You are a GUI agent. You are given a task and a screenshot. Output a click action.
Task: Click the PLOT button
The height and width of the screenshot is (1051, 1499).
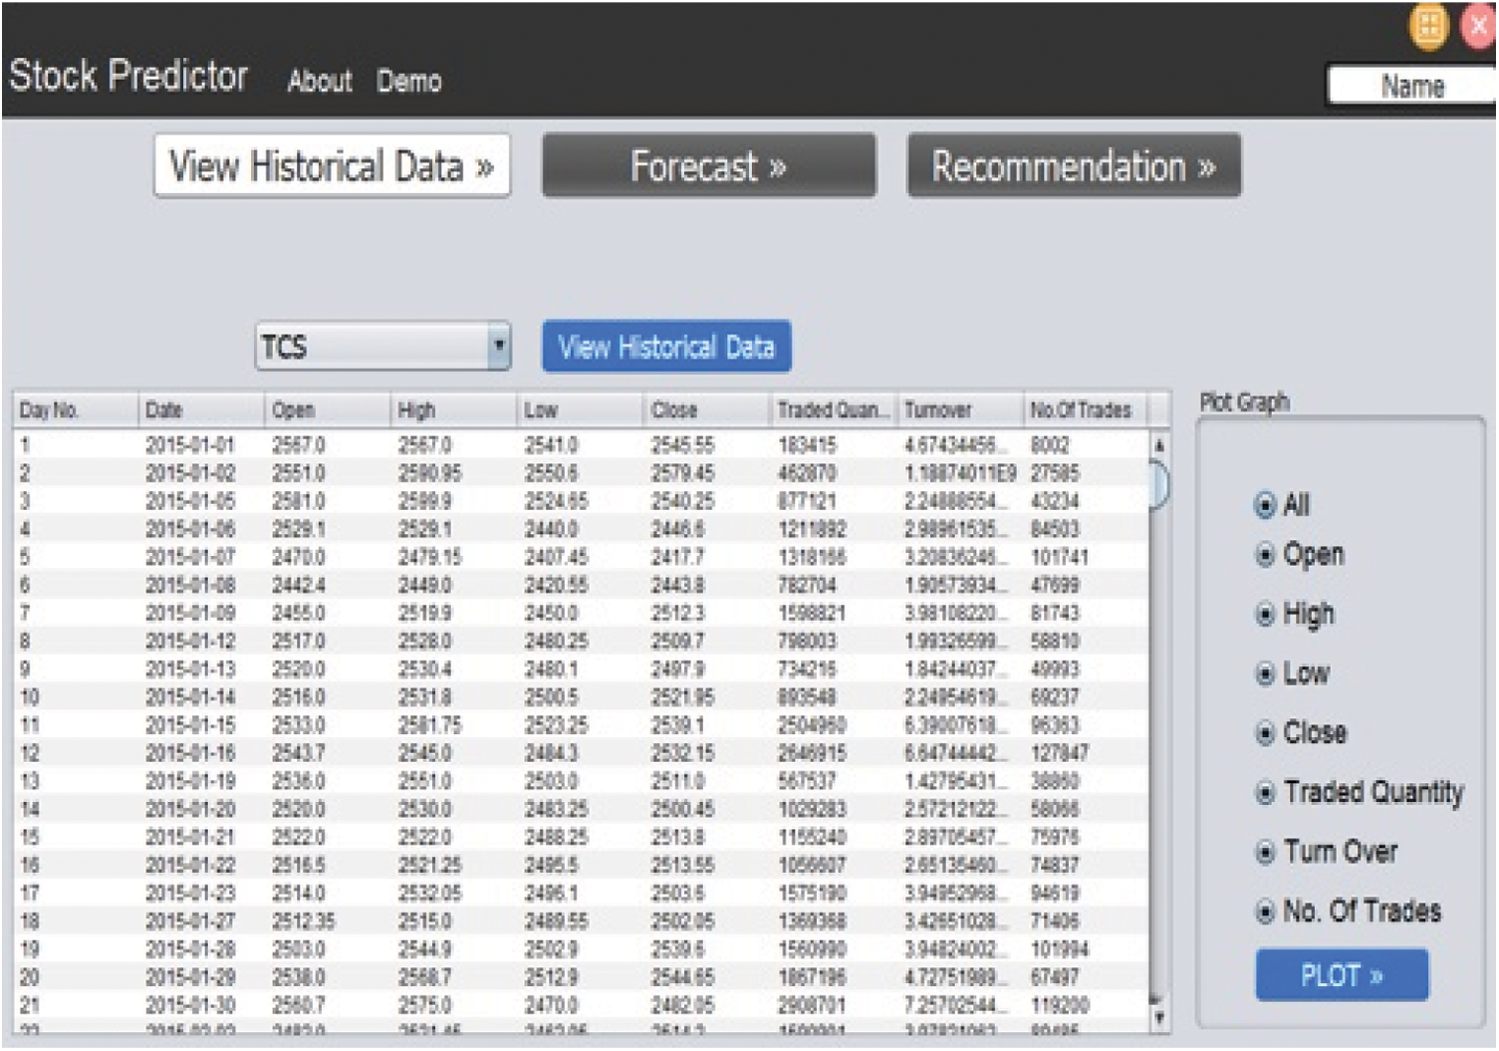click(1341, 975)
